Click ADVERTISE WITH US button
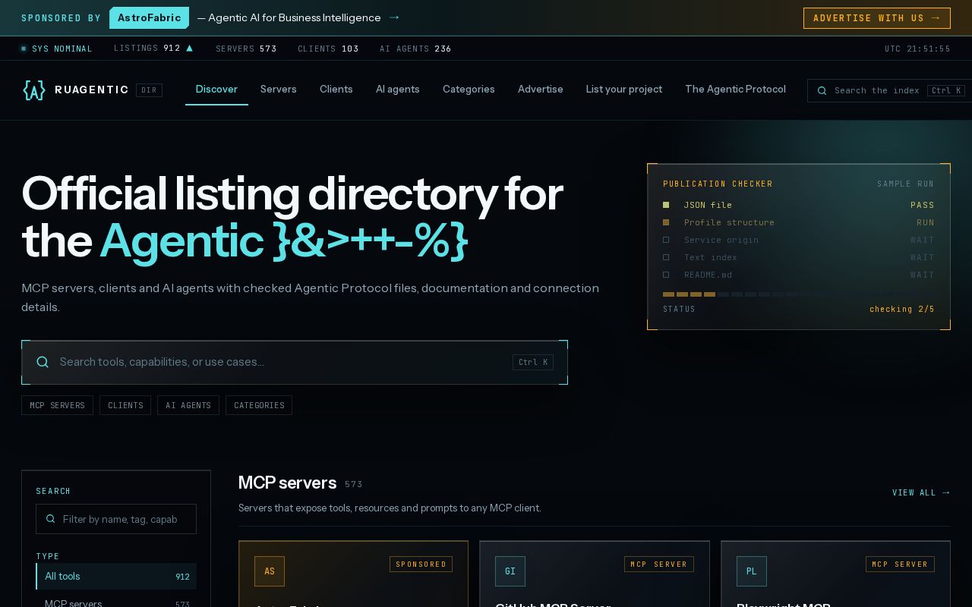Screen dimensions: 972x607 (877, 18)
